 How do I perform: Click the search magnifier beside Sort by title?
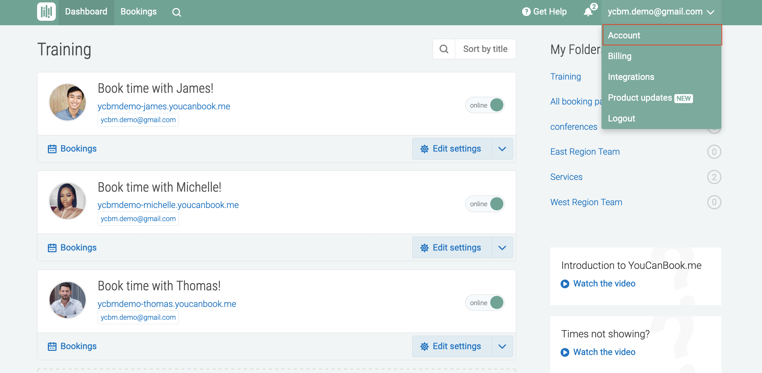pyautogui.click(x=444, y=49)
